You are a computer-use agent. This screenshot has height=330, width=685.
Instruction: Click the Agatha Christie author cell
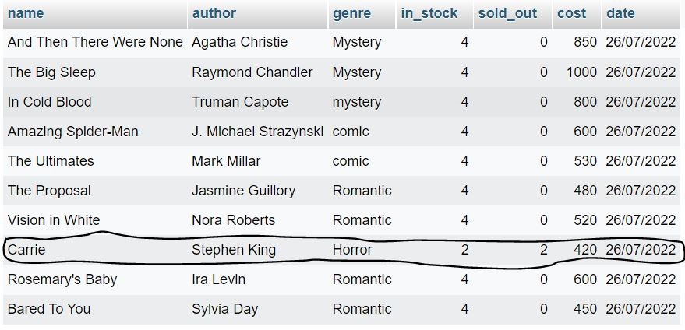pyautogui.click(x=239, y=42)
